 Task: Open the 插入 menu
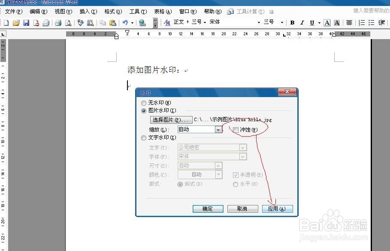tap(88, 12)
